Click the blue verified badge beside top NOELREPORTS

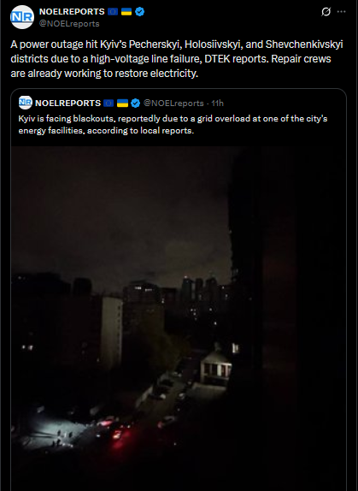(x=140, y=12)
